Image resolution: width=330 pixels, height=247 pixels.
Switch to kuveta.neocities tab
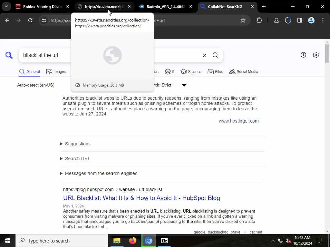[x=104, y=7]
